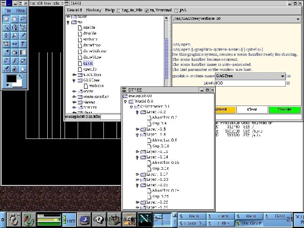Click the green Execute button
The width and height of the screenshot is (304, 228).
click(x=284, y=109)
